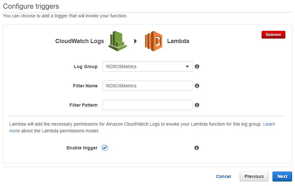Click the Next button
This screenshot has height=186, width=295.
282,176
